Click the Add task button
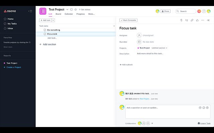This screenshot has width=214, height=133. pyautogui.click(x=45, y=20)
